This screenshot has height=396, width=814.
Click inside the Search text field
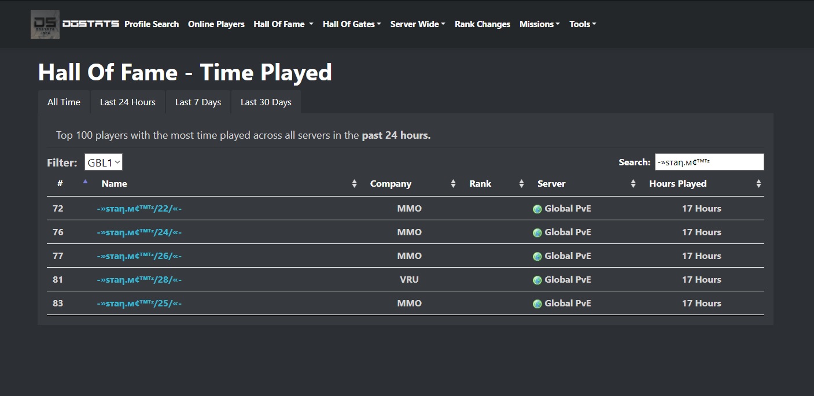(709, 162)
